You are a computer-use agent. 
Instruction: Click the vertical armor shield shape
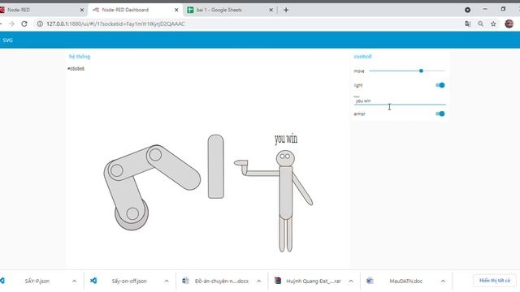pos(215,166)
